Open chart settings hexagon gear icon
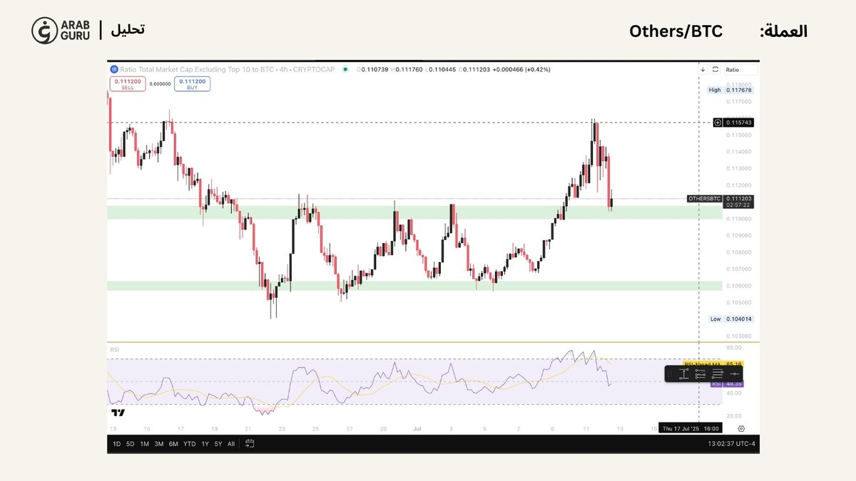Image resolution: width=856 pixels, height=481 pixels. 741,428
